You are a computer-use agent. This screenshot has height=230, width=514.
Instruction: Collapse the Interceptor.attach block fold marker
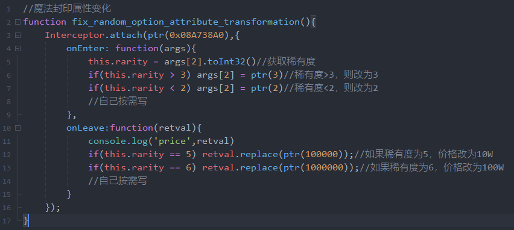(17, 36)
